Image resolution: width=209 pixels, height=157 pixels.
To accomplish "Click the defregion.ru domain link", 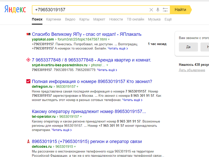I will (42, 86).
